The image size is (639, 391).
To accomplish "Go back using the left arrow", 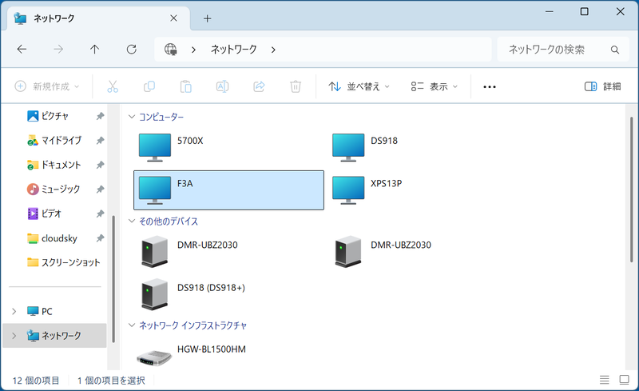I will 22,50.
